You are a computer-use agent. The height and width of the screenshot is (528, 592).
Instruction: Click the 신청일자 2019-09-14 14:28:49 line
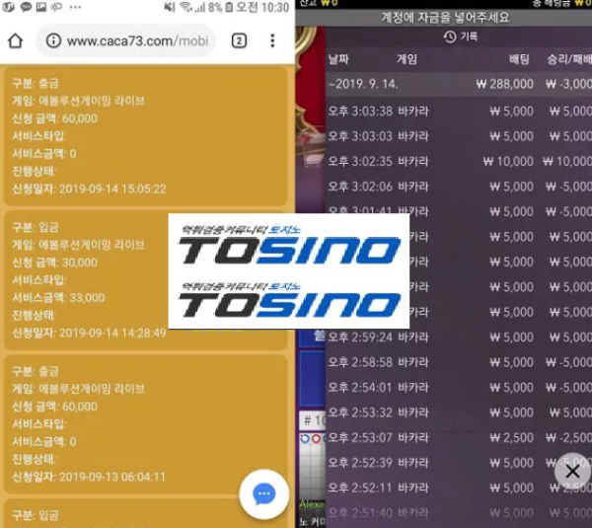[89, 333]
